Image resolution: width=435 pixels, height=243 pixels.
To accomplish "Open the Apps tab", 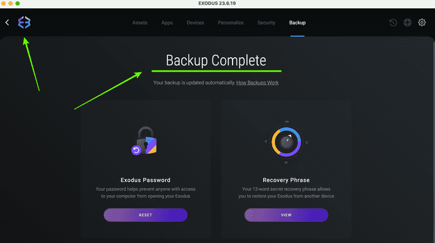I will click(x=167, y=23).
